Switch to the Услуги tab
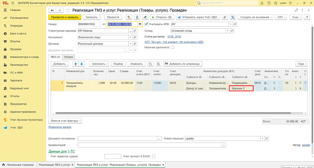 click(68, 57)
